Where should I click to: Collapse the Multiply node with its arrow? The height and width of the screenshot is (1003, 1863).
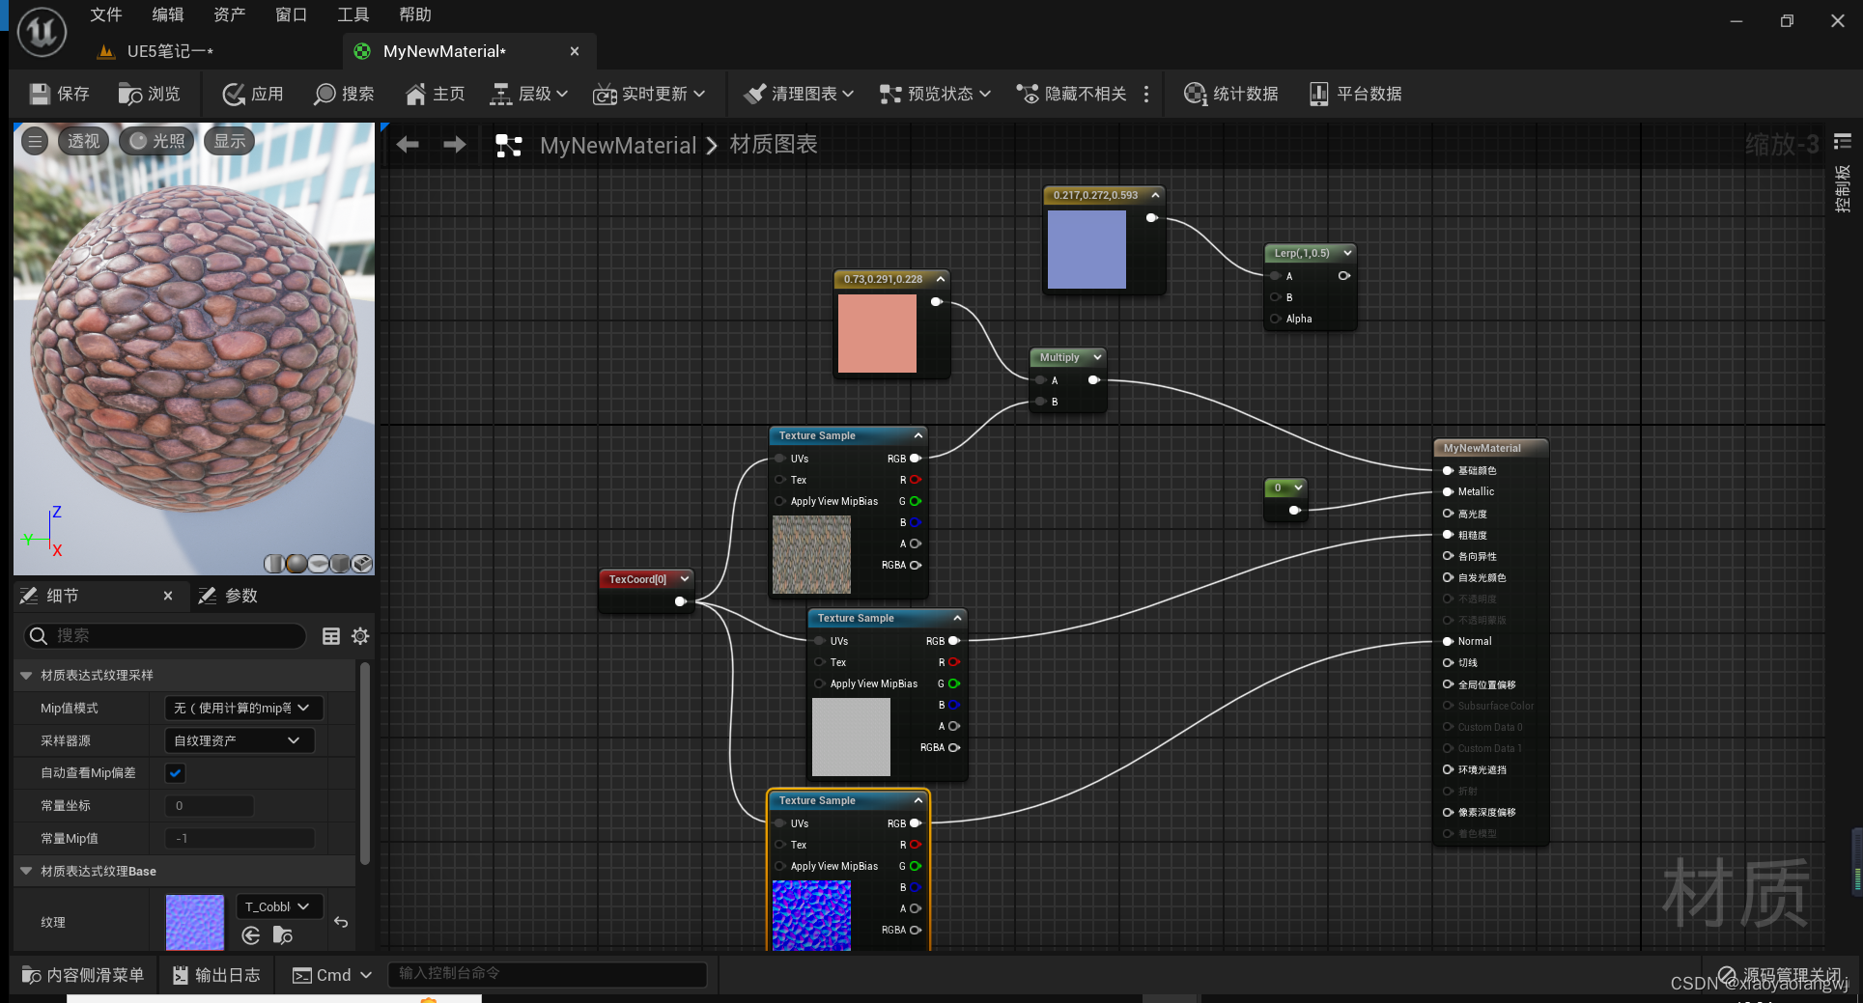tap(1097, 357)
